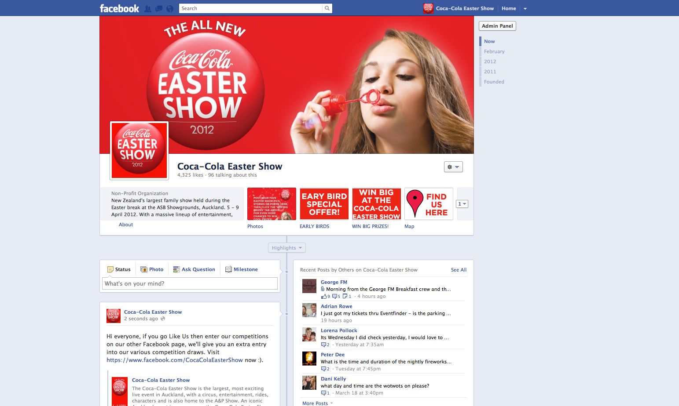Click Dani Kelly avatar thumbnail
Screen dimensions: 679x406
(x=309, y=383)
